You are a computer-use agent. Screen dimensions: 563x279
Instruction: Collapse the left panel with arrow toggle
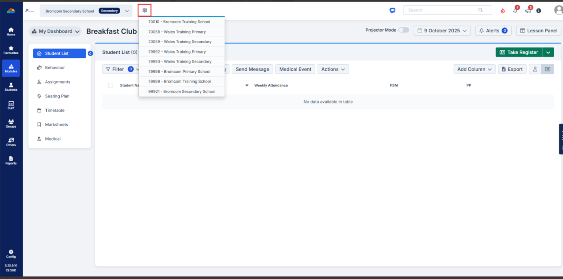pos(90,53)
